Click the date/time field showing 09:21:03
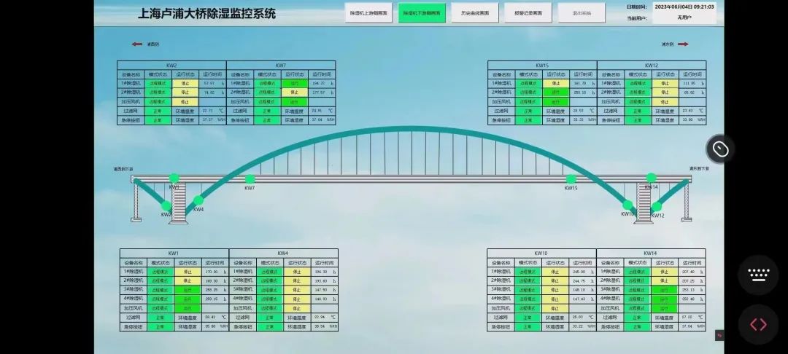788x354 pixels. (x=684, y=7)
